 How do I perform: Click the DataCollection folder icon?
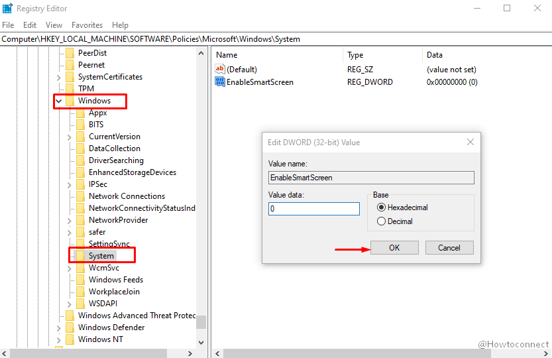pyautogui.click(x=81, y=149)
